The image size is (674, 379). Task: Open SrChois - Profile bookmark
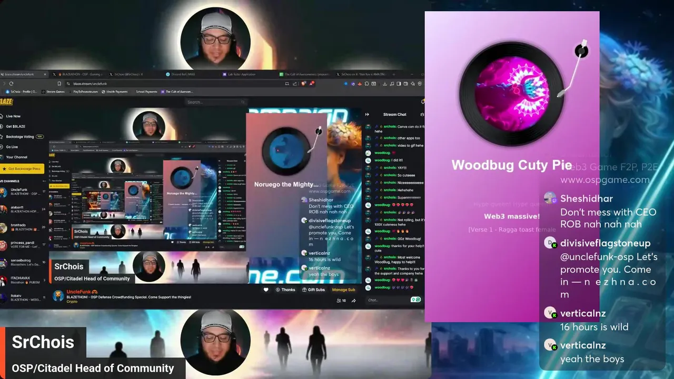click(21, 92)
